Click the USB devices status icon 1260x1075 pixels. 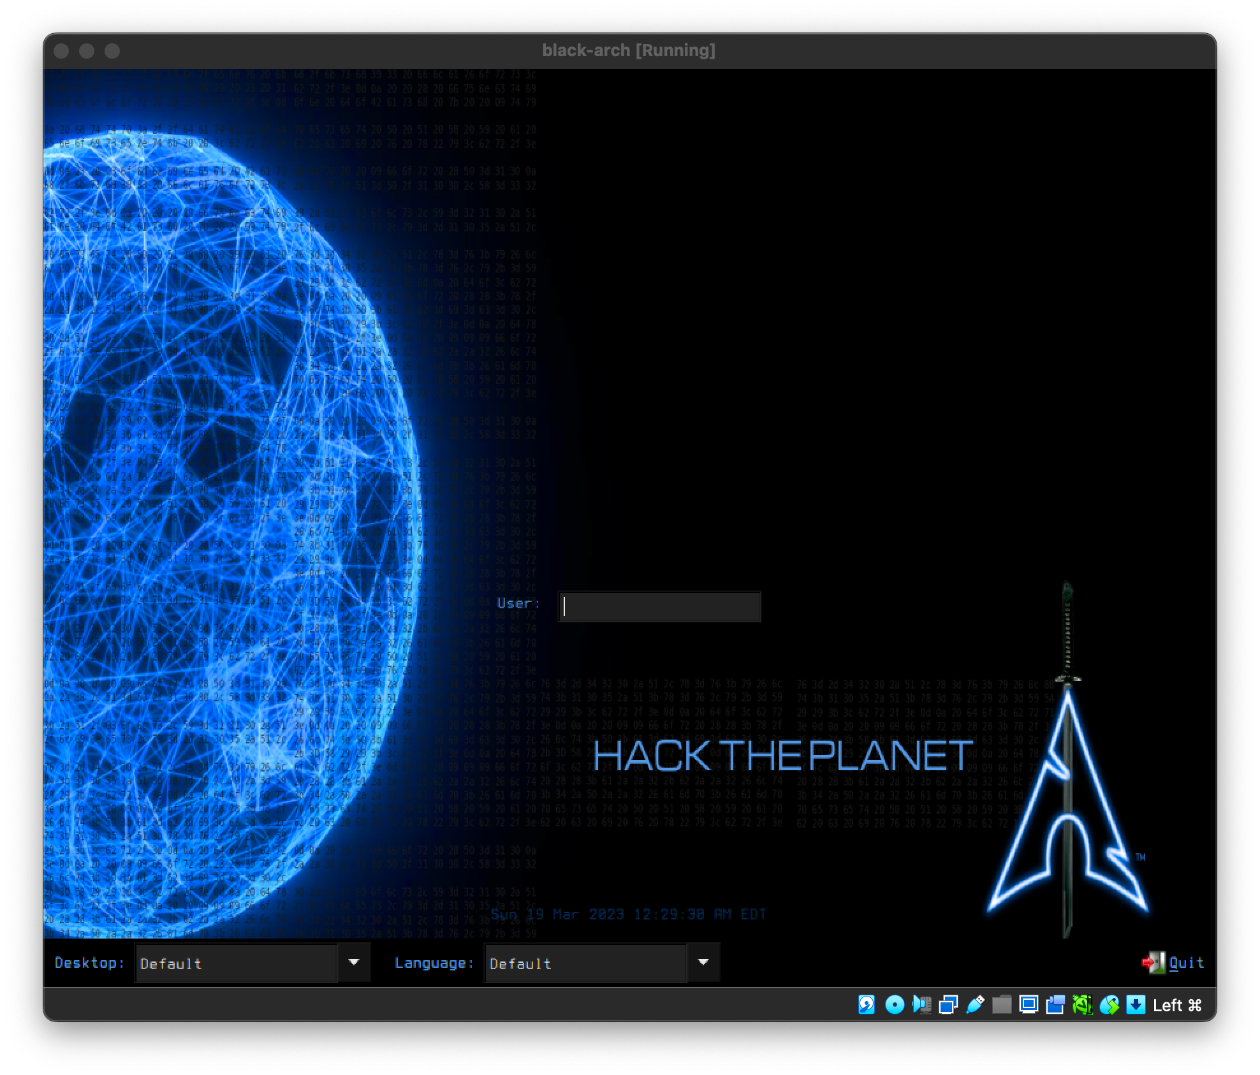point(975,1005)
